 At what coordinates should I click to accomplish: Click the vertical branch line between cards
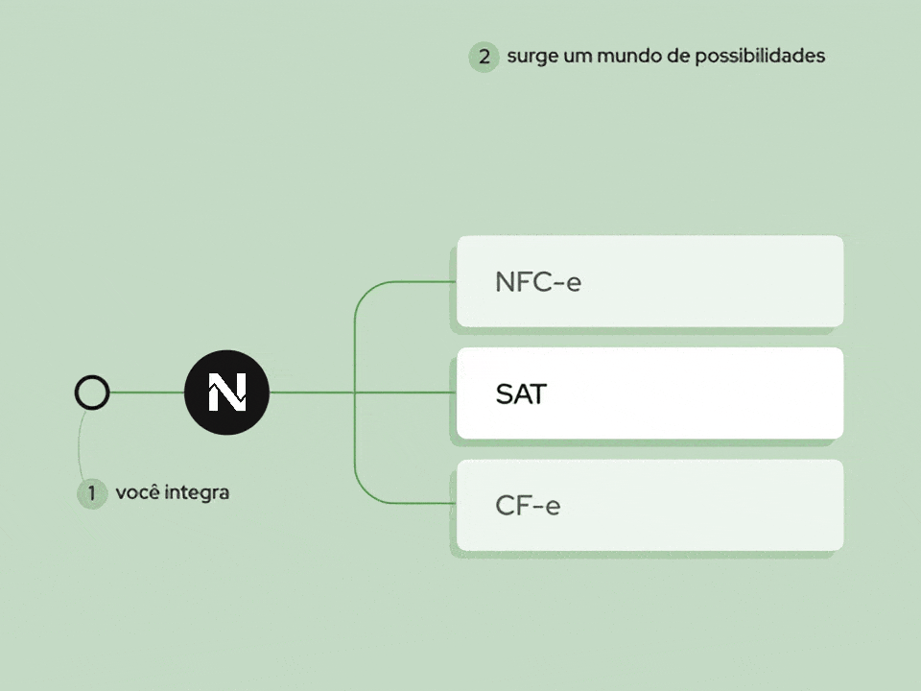355,345
